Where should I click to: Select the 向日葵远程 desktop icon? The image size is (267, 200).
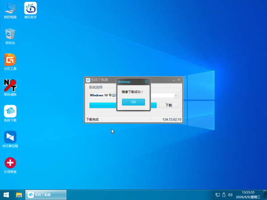point(10,139)
